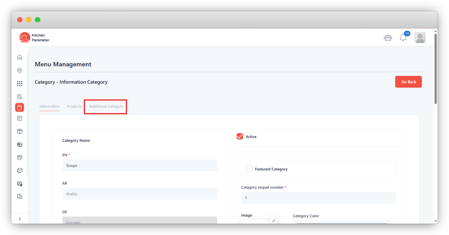449x235 pixels.
Task: Enable the Featured Category checkbox
Action: click(x=249, y=169)
